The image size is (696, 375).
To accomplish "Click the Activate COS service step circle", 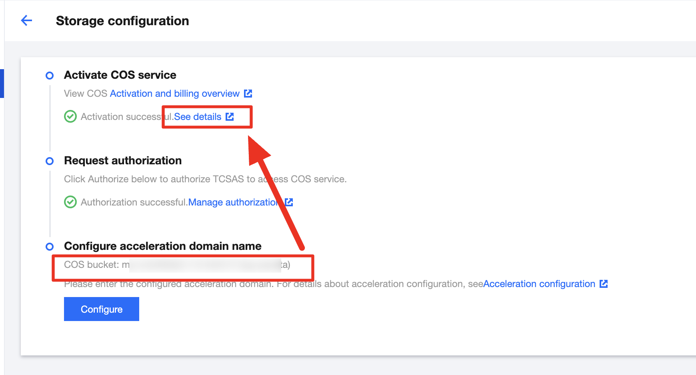I will tap(50, 76).
